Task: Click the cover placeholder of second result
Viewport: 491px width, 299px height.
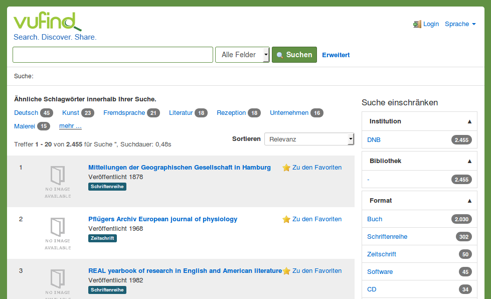Action: (x=58, y=234)
